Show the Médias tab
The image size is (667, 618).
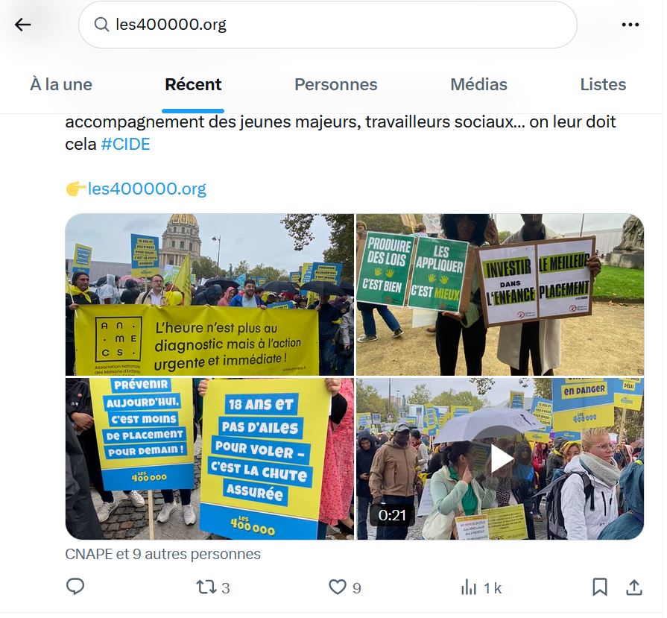pyautogui.click(x=478, y=84)
